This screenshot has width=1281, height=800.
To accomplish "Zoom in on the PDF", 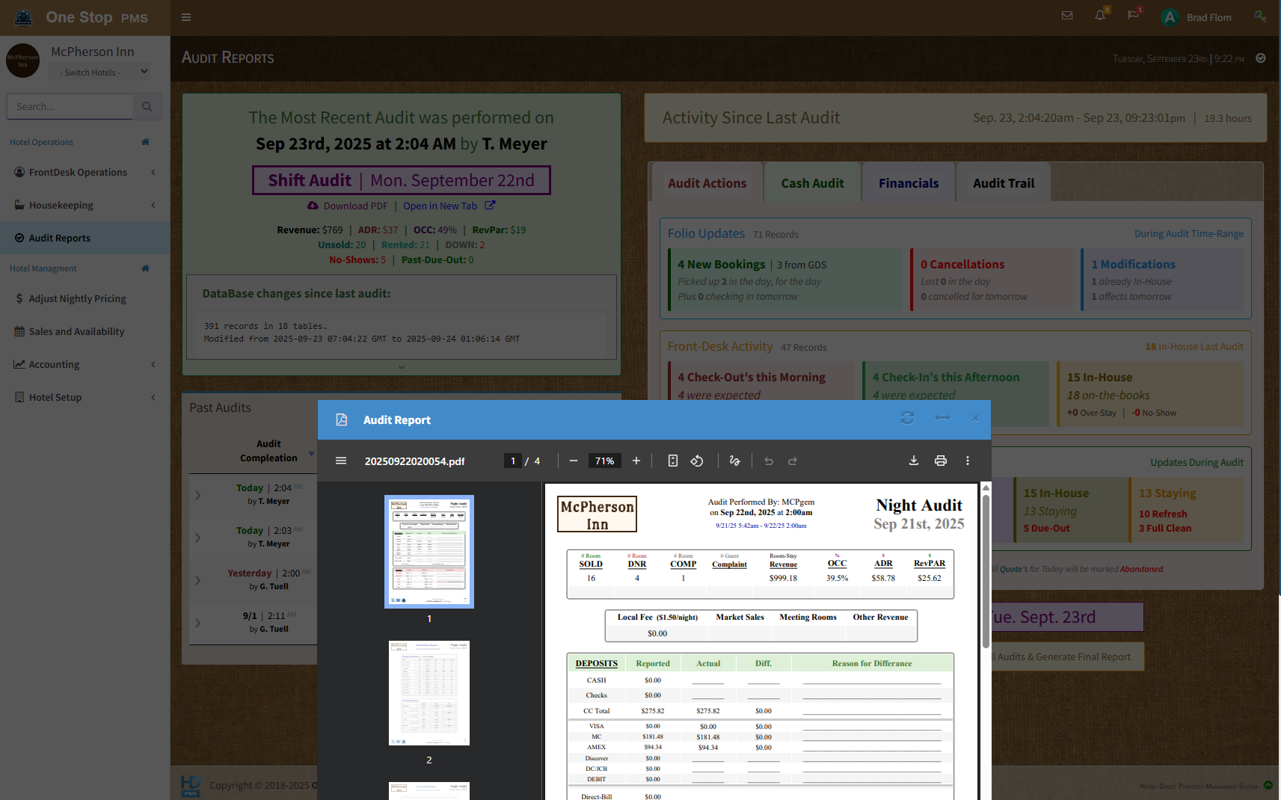I will click(636, 461).
